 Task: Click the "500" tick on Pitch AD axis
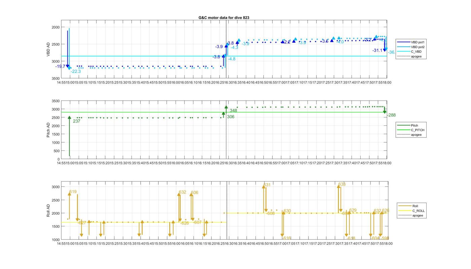click(x=57, y=151)
